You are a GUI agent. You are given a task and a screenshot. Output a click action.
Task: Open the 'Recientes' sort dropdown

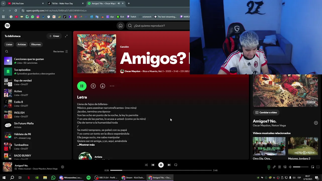point(60,52)
